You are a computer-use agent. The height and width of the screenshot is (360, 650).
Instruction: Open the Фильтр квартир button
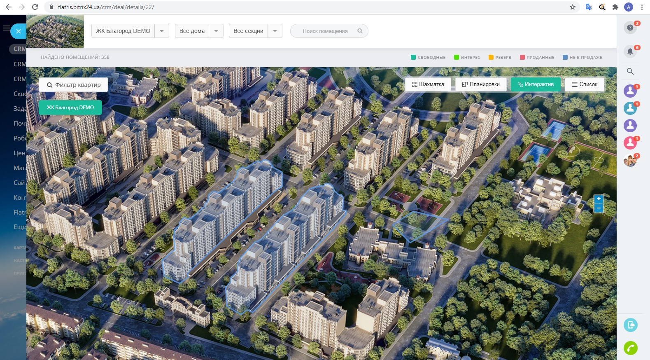point(73,85)
